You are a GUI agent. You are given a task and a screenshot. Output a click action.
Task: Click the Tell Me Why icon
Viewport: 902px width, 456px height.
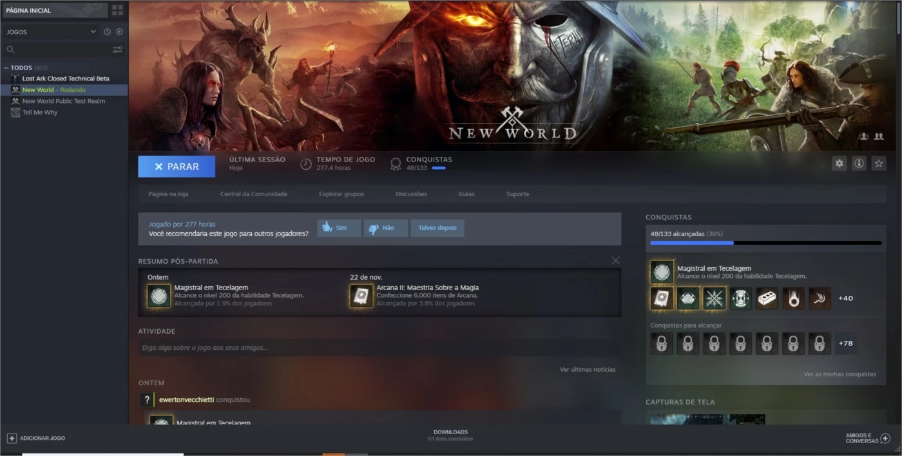coord(15,113)
